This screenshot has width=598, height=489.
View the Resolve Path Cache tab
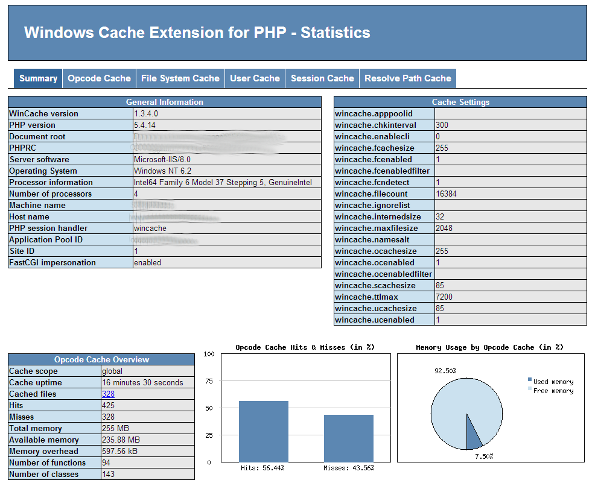point(408,78)
